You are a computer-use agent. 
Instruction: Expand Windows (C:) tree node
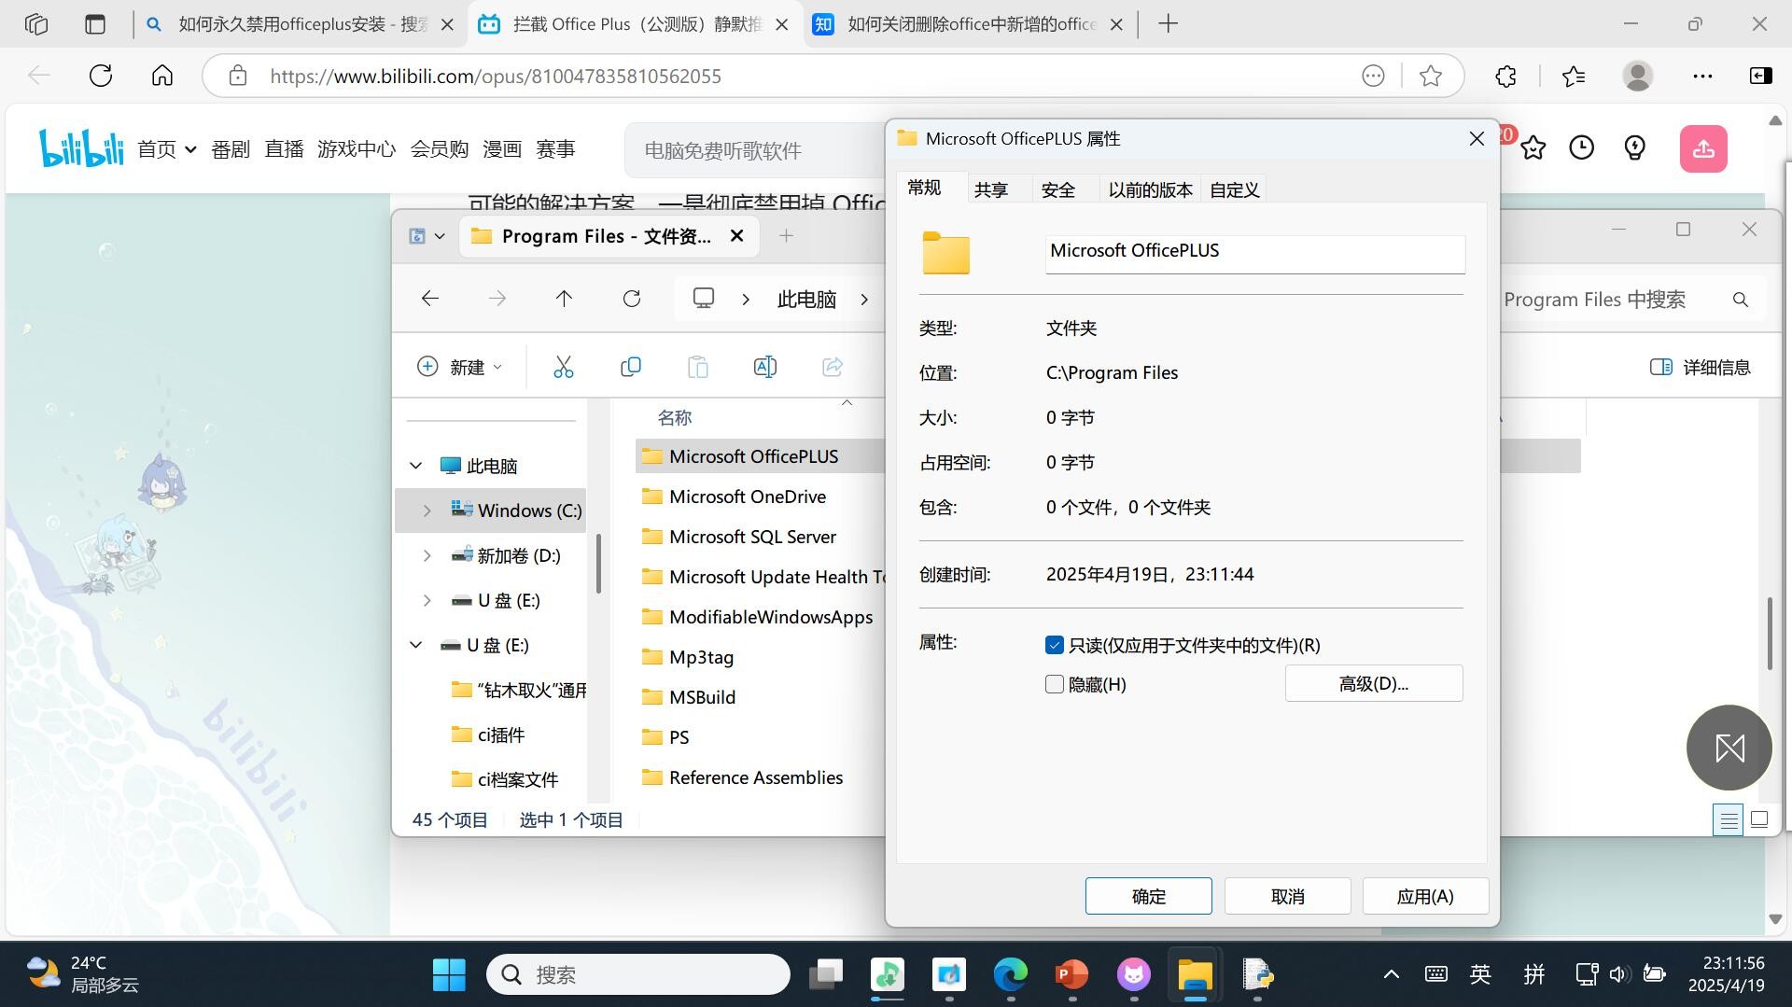pyautogui.click(x=427, y=510)
